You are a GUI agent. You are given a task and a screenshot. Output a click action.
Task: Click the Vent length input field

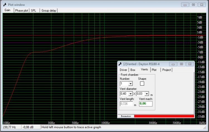(126, 104)
